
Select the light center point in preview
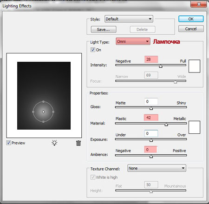[x=43, y=112]
